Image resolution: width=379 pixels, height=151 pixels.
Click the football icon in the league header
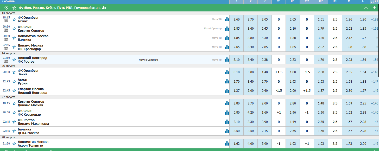coord(7,8)
